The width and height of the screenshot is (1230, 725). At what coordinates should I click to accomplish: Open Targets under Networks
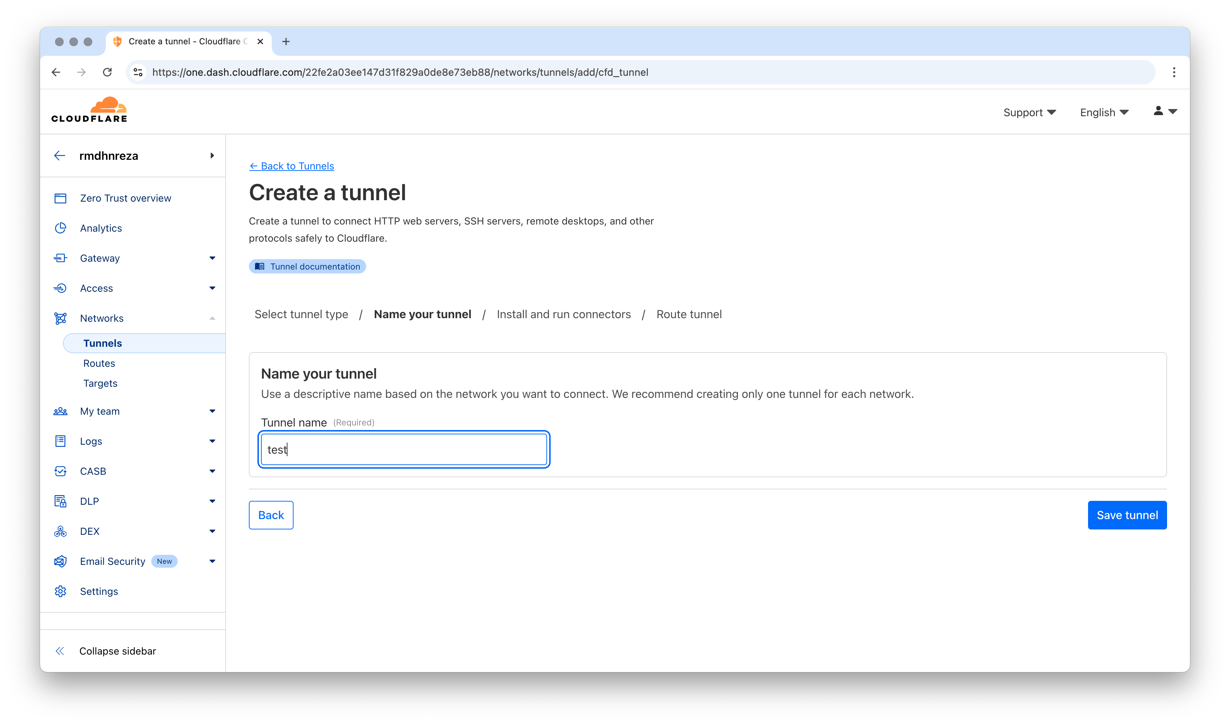click(x=100, y=384)
